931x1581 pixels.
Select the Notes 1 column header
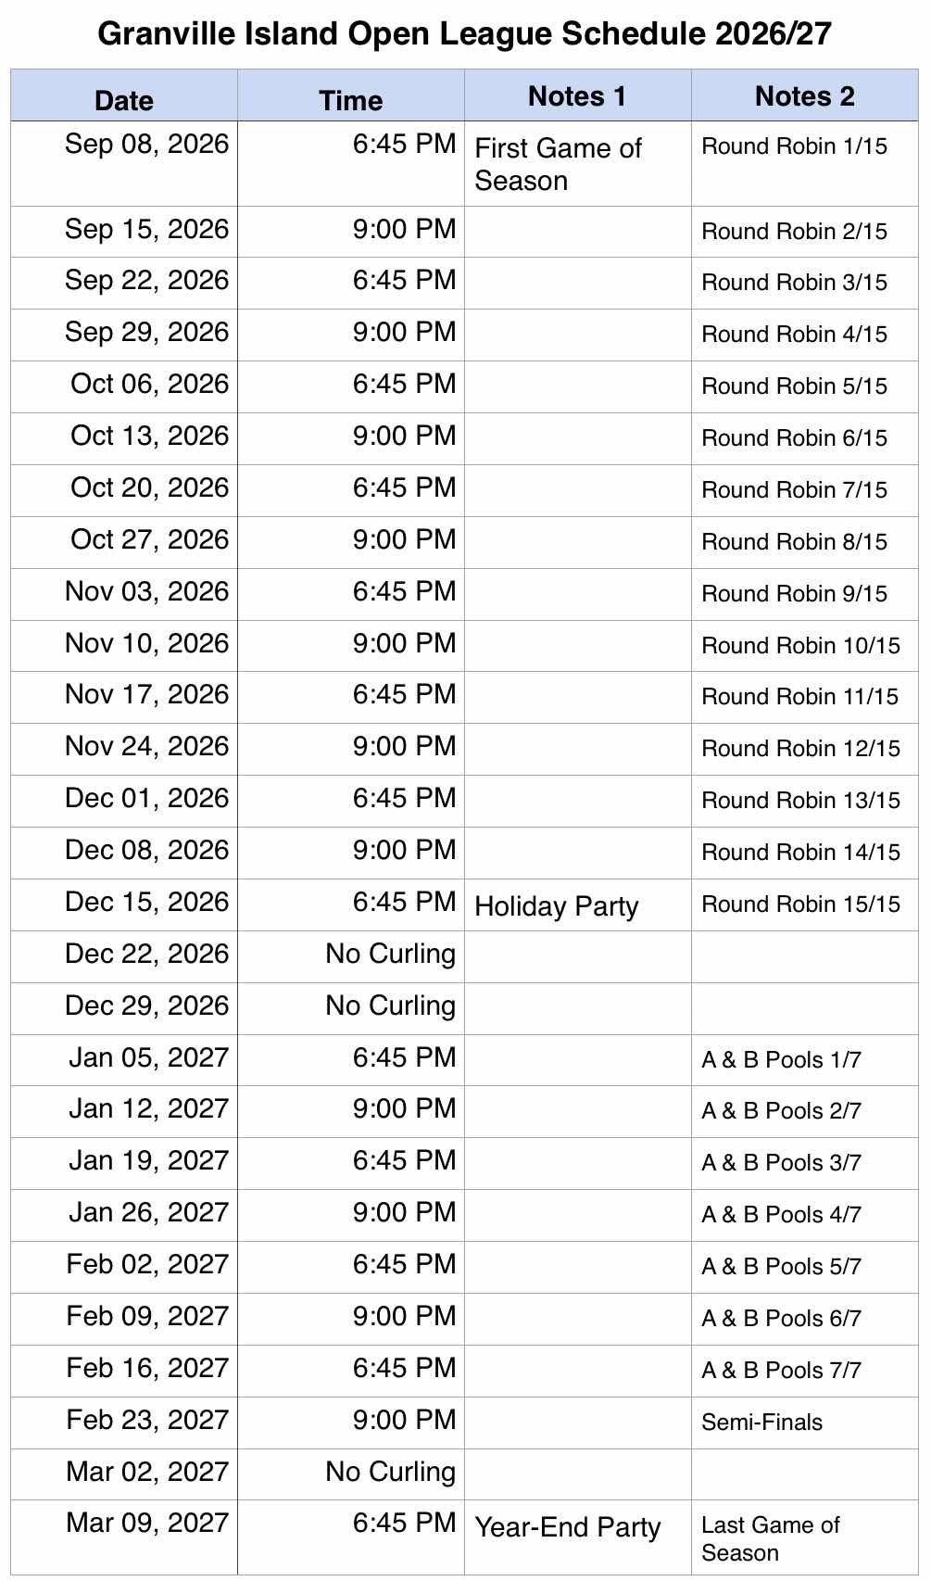pos(578,95)
